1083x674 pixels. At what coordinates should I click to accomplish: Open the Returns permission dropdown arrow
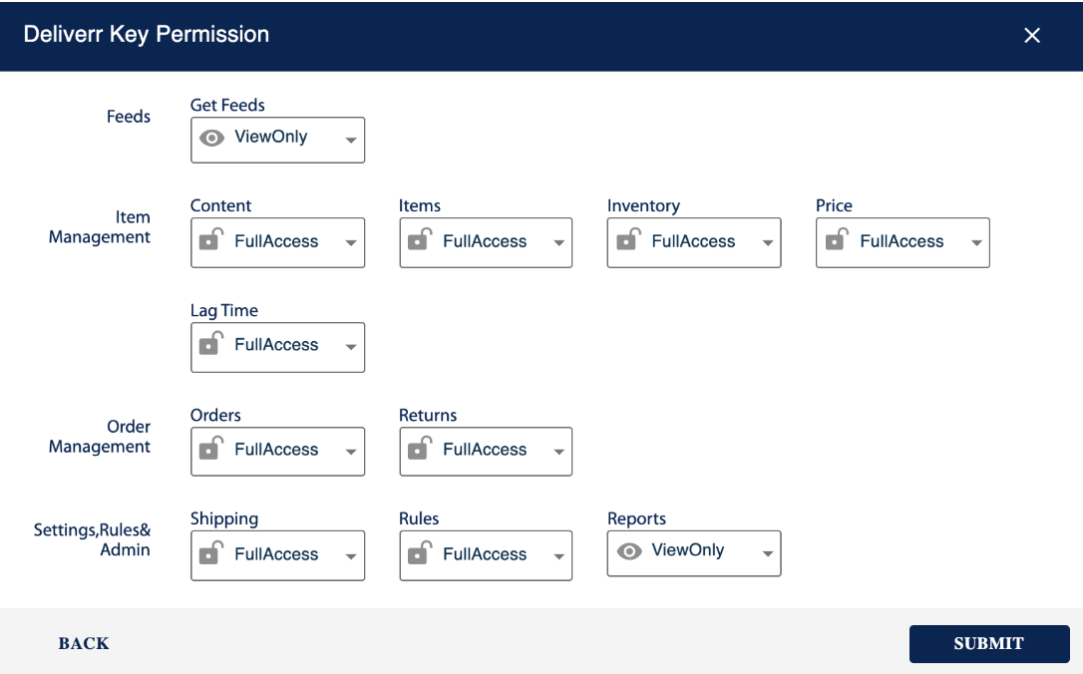click(558, 453)
